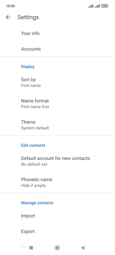The image size is (115, 255).
Task: Open Phonetic name setting
Action: coord(57,182)
